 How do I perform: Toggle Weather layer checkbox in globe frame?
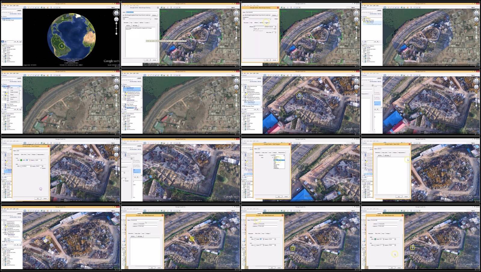4,58
